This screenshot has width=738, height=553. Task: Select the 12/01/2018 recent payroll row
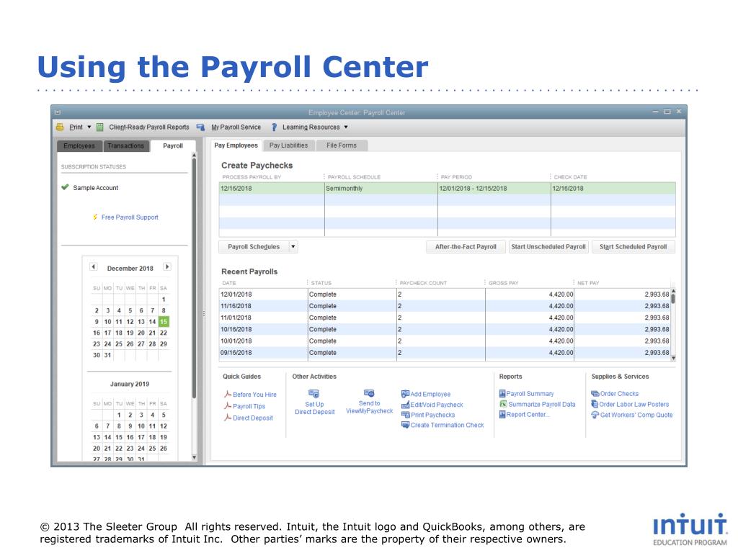coord(445,295)
